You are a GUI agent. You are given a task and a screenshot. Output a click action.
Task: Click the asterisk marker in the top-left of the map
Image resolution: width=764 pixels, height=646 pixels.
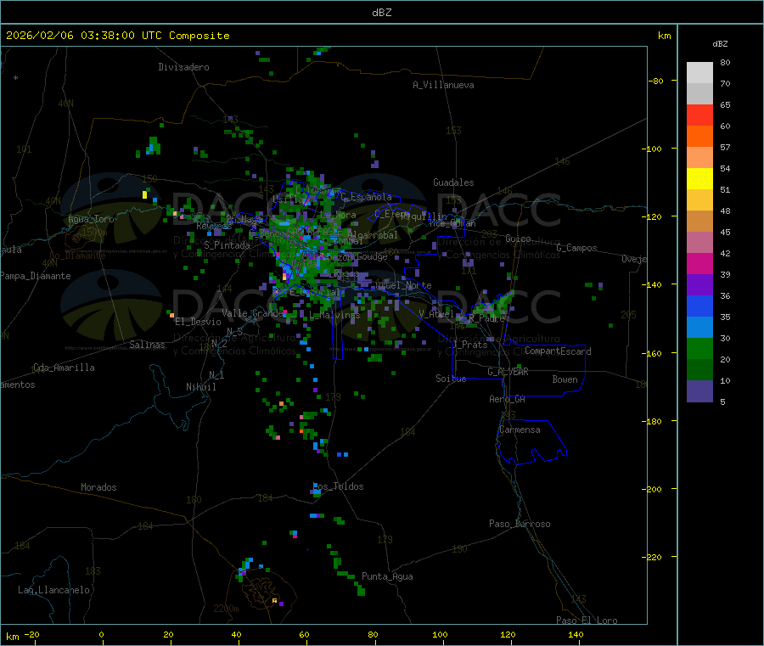coord(16,78)
